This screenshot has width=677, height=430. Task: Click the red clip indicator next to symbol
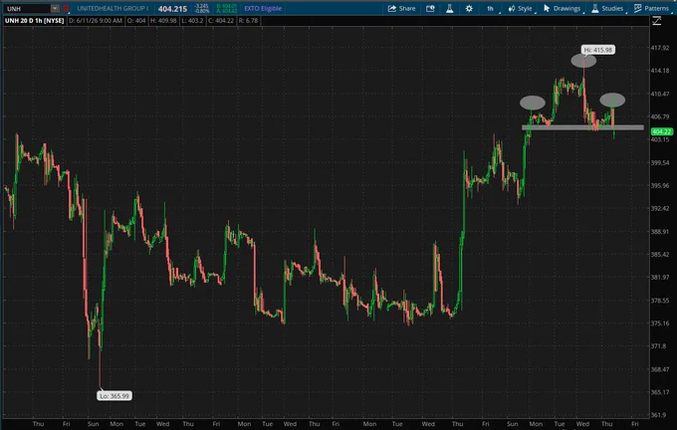(x=66, y=8)
